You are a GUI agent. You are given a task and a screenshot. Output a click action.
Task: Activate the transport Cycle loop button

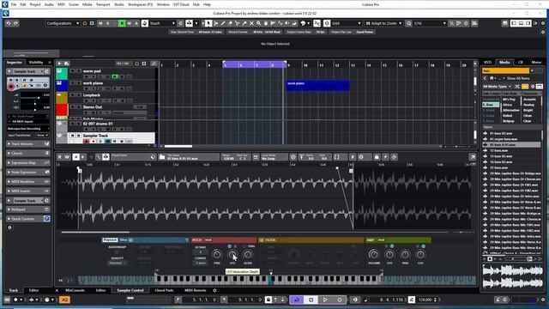coord(297,300)
